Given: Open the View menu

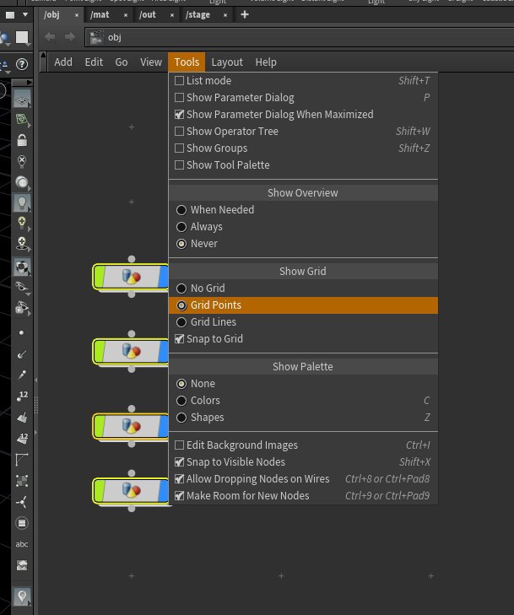Looking at the screenshot, I should coord(151,62).
